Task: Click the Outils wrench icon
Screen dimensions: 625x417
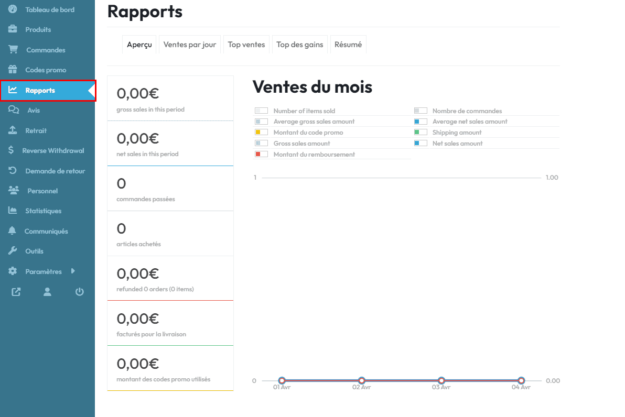Action: (13, 250)
